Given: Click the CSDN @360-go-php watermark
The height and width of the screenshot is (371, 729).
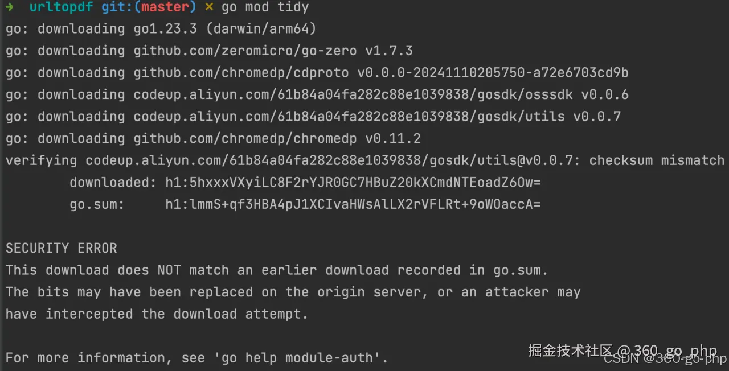Looking at the screenshot, I should (665, 359).
